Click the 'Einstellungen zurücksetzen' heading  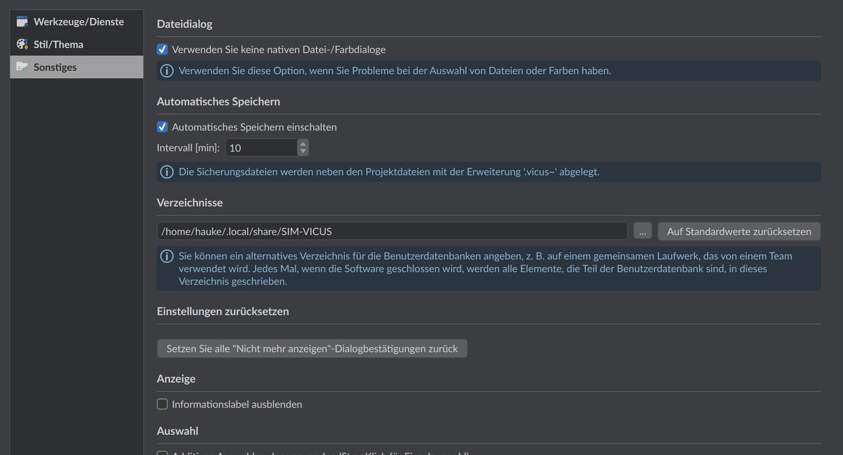coord(223,311)
